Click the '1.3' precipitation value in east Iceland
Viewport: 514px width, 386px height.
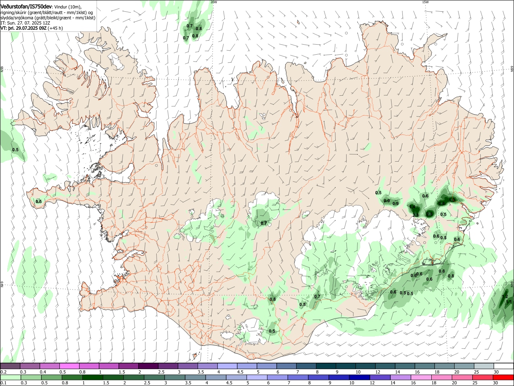click(x=452, y=200)
